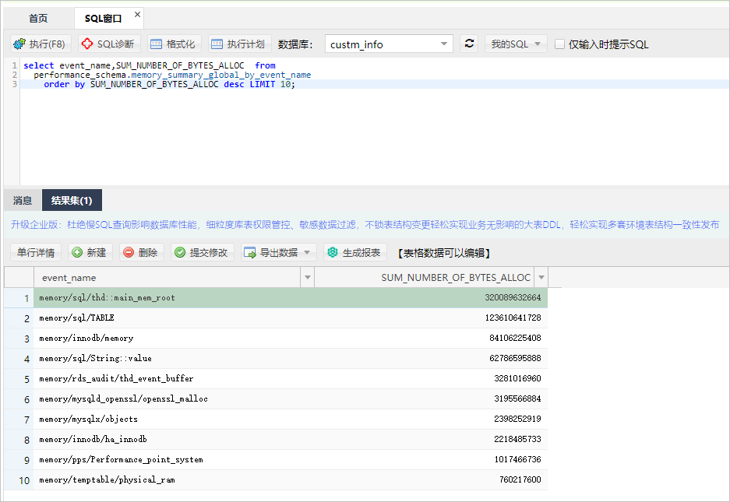Viewport: 730px width, 502px height.
Task: Select the SQL窗口 tab
Action: (x=103, y=19)
